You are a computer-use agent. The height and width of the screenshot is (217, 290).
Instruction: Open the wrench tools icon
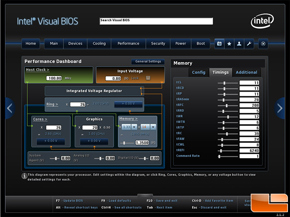pos(249,43)
